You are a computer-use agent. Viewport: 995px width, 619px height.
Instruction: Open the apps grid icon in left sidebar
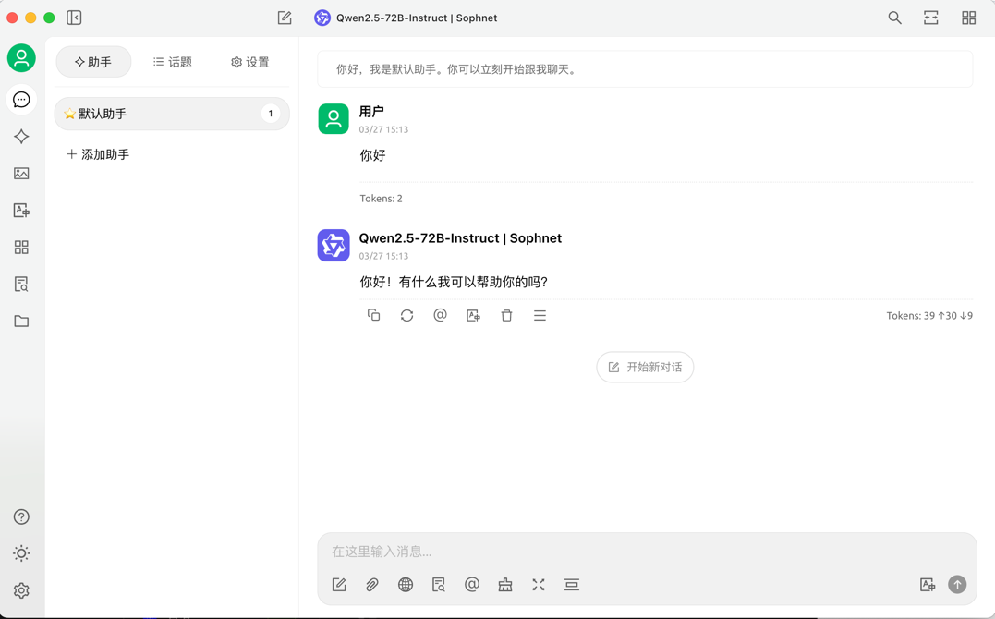(21, 247)
